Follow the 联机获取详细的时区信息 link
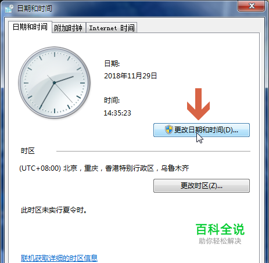269x263 pixels. click(x=59, y=258)
